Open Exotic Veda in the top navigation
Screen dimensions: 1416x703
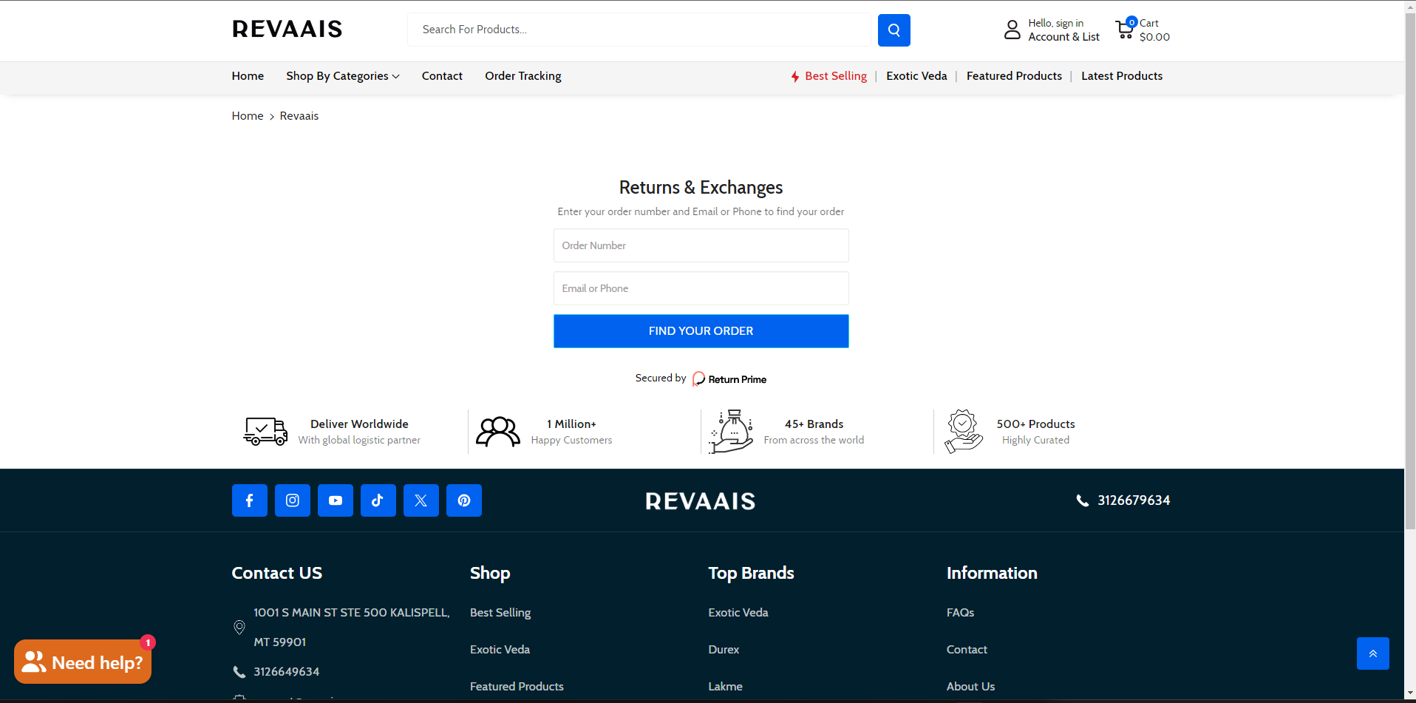click(x=916, y=76)
